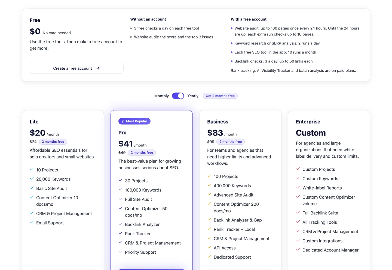
Task: Click the checkmark beside Full Site Audit
Action: (x=121, y=199)
